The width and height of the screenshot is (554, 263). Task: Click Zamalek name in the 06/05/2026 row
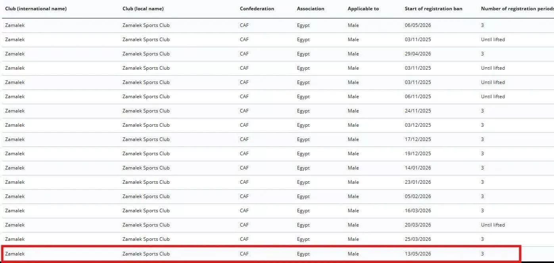pos(15,25)
